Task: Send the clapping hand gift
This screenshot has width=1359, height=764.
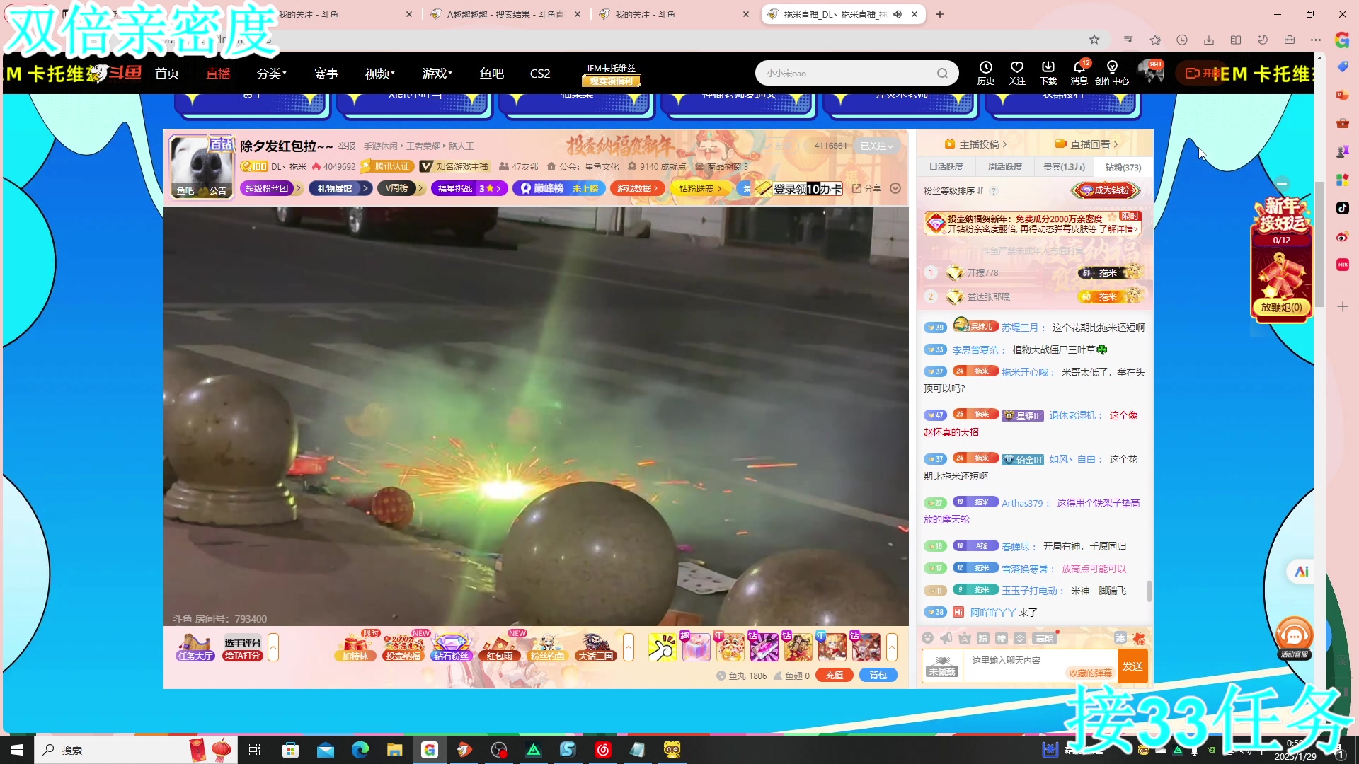Action: coord(663,647)
